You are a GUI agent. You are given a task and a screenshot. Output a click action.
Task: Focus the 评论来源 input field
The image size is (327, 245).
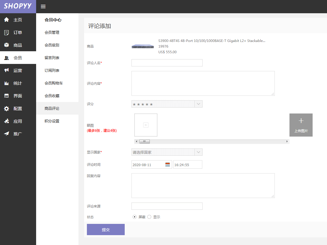[167, 206]
